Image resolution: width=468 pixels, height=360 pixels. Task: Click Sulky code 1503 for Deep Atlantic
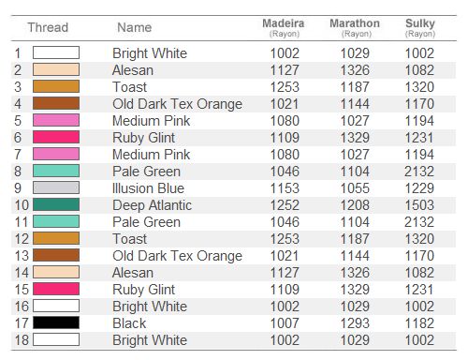[x=419, y=205]
